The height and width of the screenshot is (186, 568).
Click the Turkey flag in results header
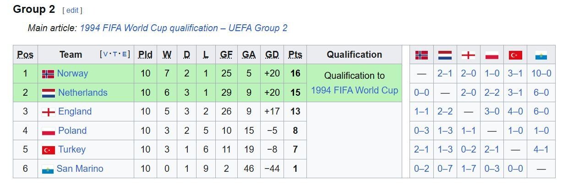pos(515,55)
